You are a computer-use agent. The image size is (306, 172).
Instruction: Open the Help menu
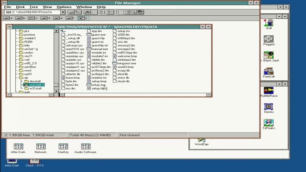101,7
